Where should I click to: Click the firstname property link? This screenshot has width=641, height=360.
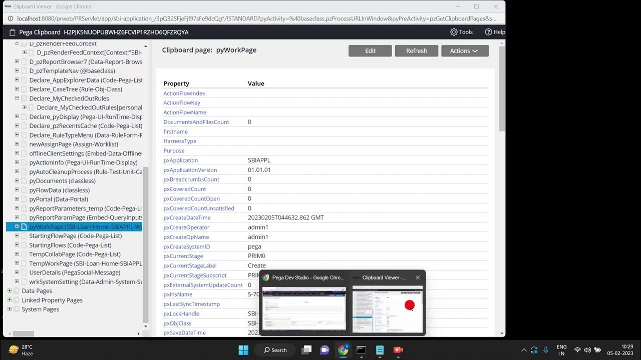click(x=176, y=132)
